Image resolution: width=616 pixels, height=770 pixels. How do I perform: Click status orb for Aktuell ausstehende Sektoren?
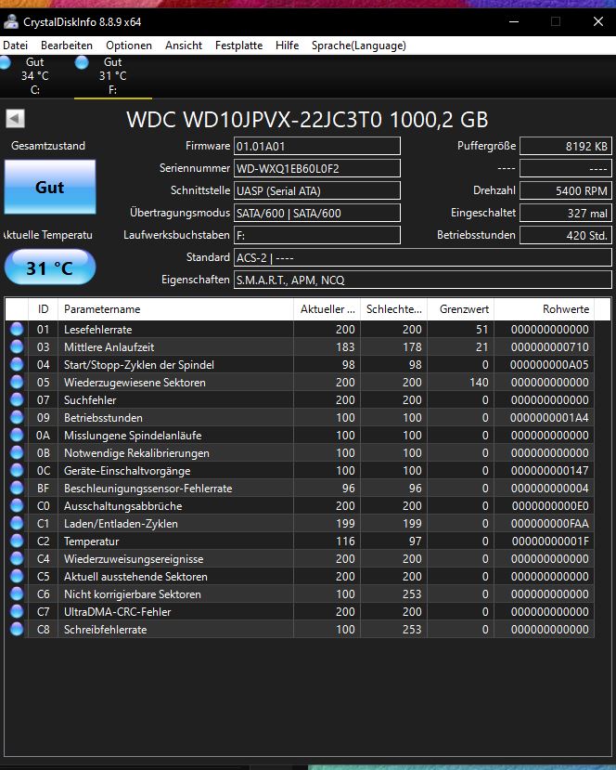pyautogui.click(x=17, y=577)
